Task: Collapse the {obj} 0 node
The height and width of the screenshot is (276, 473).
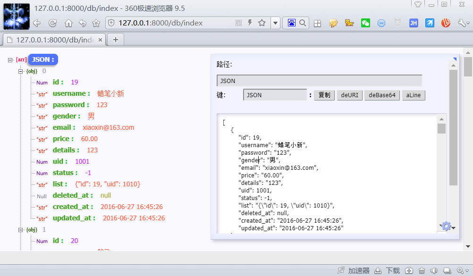Action: click(x=20, y=71)
